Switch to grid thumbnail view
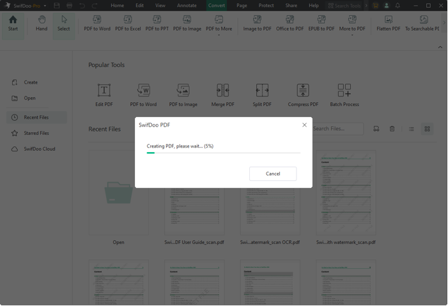448x306 pixels. (427, 129)
